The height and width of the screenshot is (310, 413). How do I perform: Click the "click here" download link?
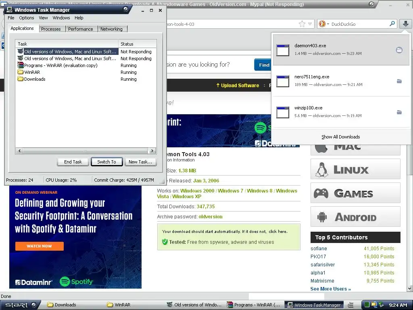point(277,231)
